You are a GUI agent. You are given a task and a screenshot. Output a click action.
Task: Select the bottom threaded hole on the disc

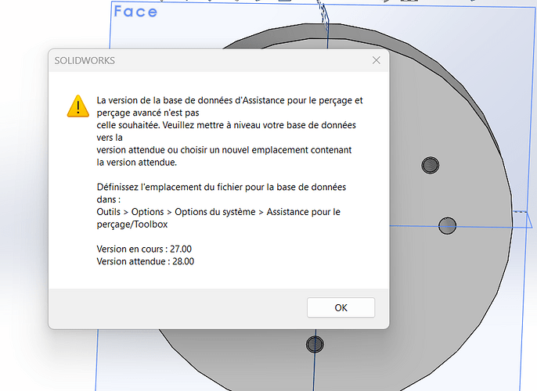click(x=315, y=344)
